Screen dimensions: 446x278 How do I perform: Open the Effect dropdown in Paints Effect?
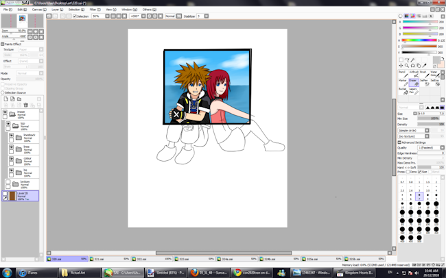click(41, 61)
